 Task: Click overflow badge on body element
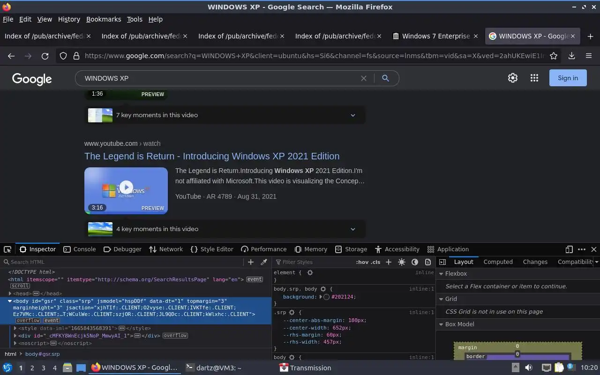(28, 321)
